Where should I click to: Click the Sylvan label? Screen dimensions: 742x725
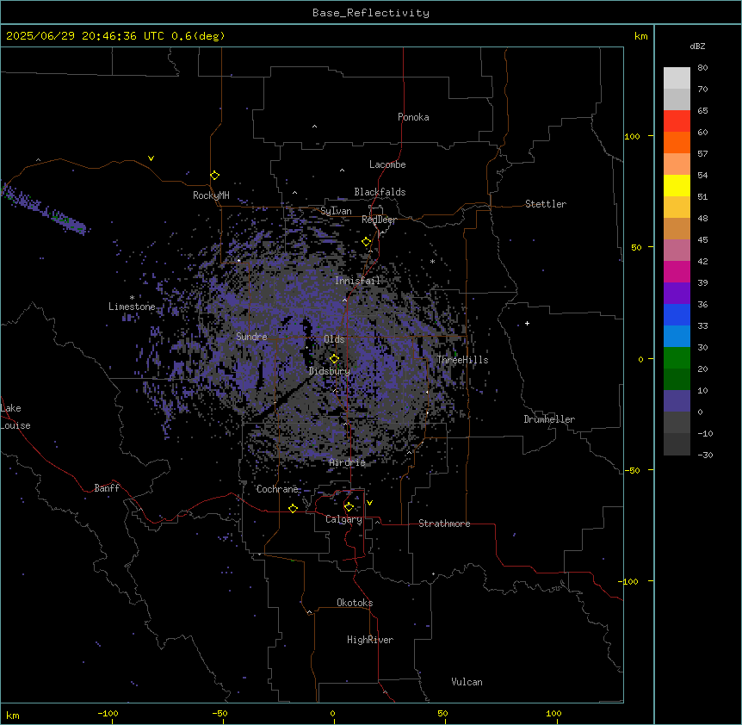click(336, 211)
